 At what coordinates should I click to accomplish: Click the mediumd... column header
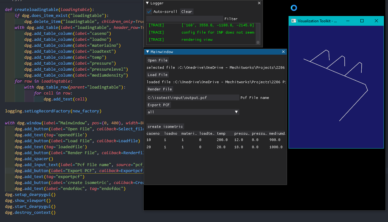(277, 133)
